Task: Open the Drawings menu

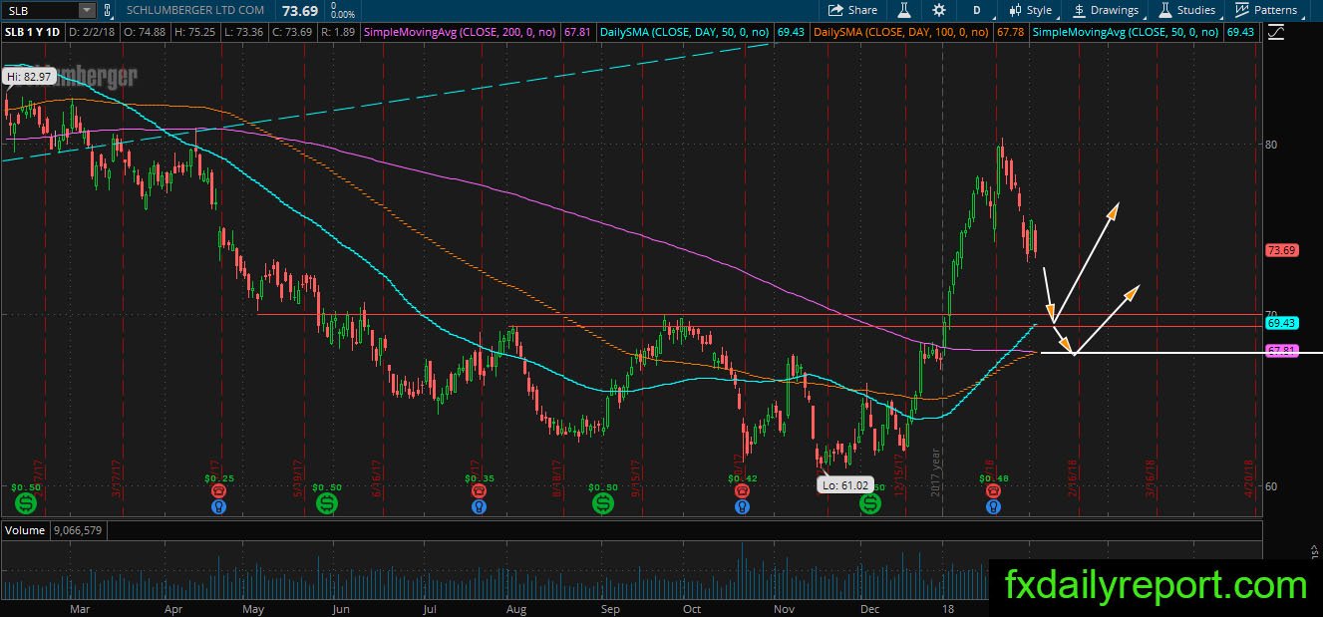Action: pos(1106,10)
